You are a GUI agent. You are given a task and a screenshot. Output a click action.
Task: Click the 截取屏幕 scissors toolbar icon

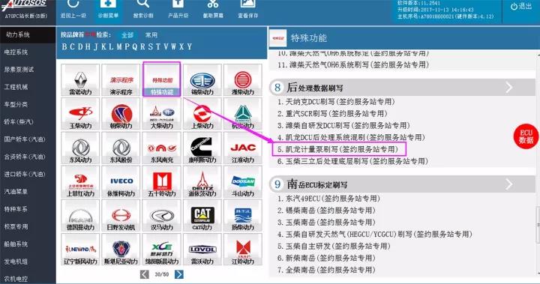212,9
